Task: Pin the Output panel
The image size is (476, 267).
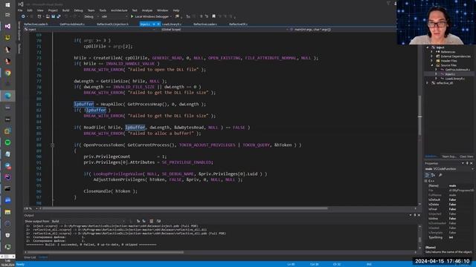Action: 415,215
